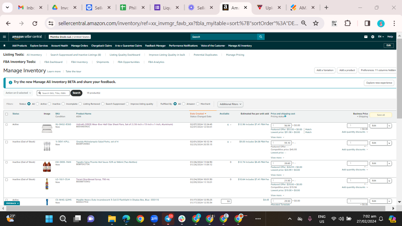402x226 pixels.
Task: Open the browser extensions puzzle icon
Action: click(x=348, y=23)
